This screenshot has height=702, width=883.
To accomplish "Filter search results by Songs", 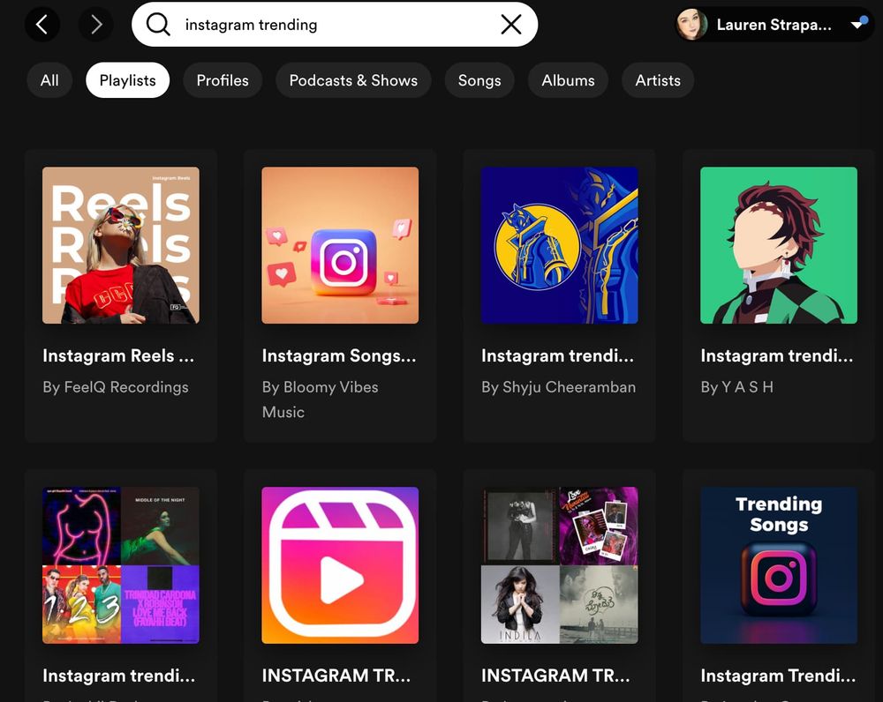I will [479, 80].
